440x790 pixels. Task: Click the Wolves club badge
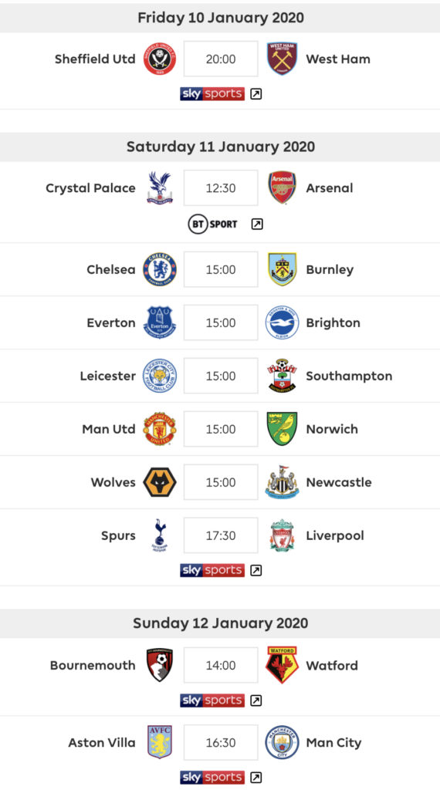(159, 482)
